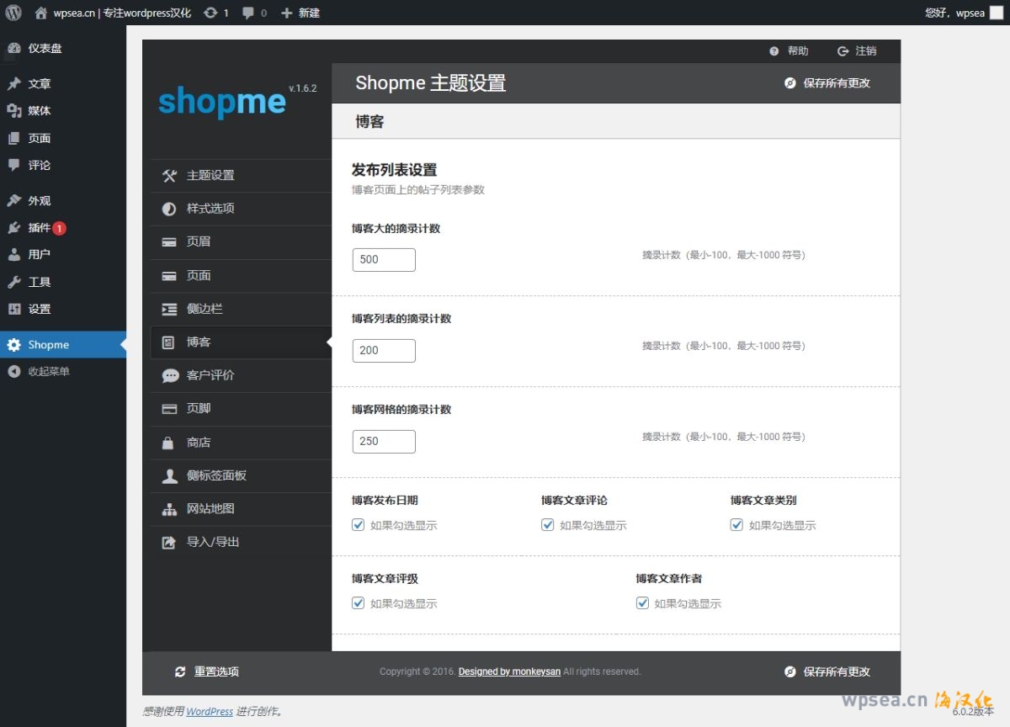Open the updates icon in admin bar
Image resolution: width=1010 pixels, height=727 pixels.
tap(210, 13)
